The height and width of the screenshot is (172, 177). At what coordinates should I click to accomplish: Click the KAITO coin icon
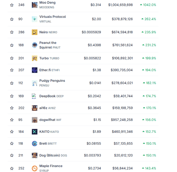coord(35,132)
